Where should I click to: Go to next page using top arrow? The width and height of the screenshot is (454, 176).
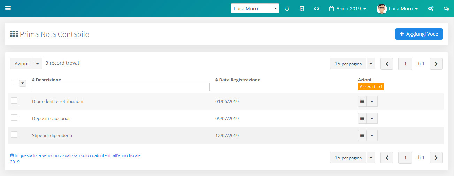pos(436,64)
